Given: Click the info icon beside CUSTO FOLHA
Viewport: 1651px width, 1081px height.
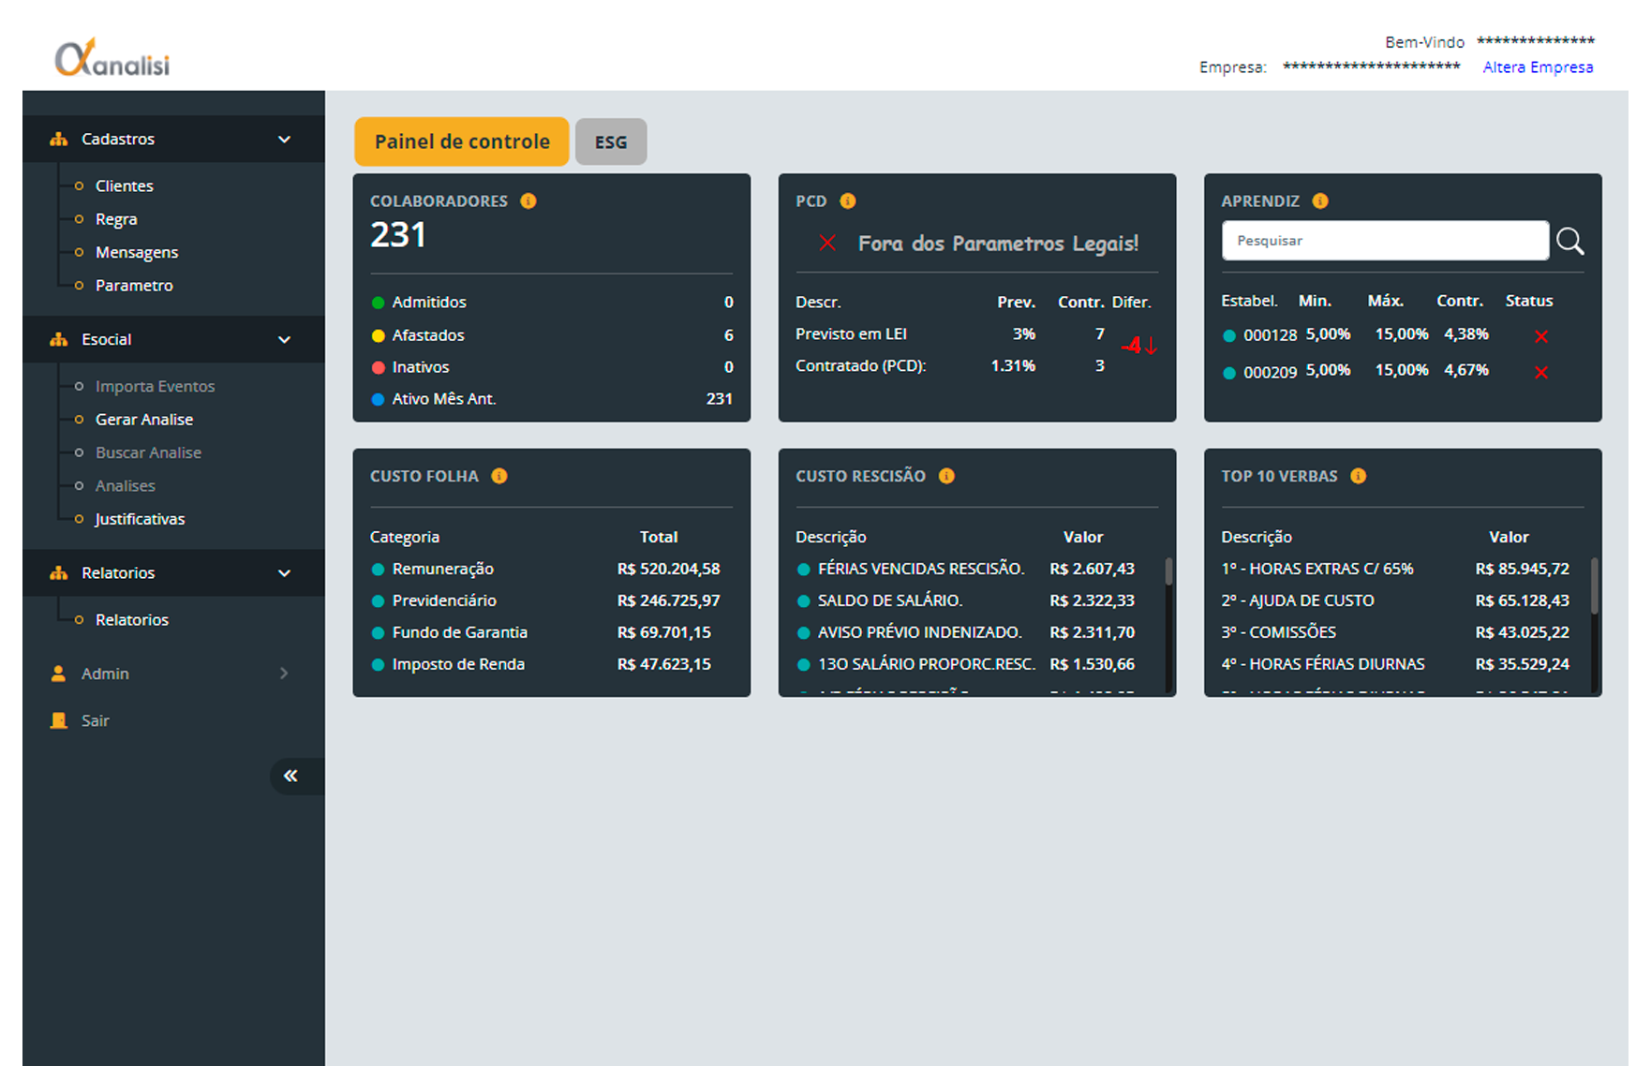Looking at the screenshot, I should click(x=499, y=476).
